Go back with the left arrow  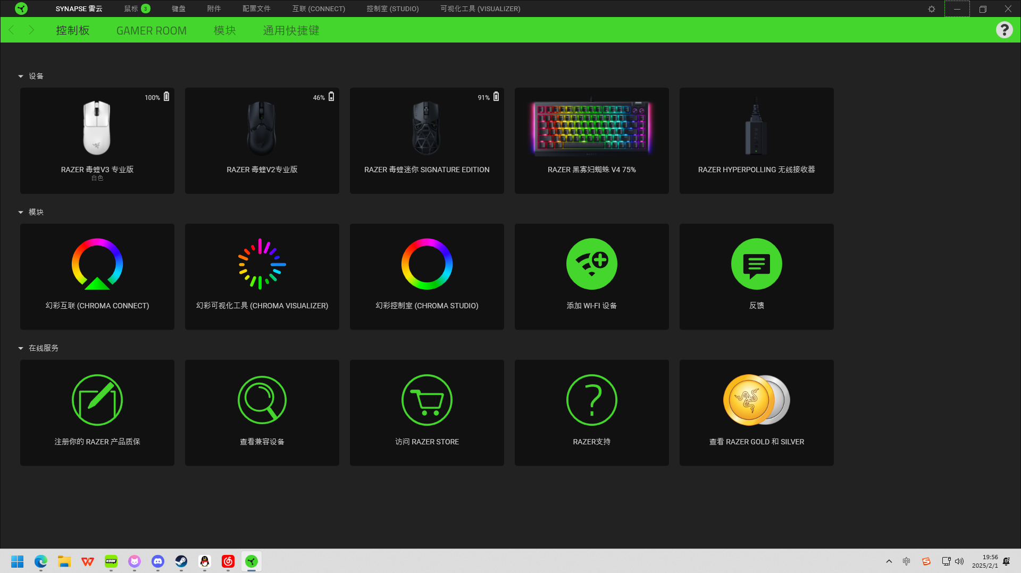coord(12,30)
